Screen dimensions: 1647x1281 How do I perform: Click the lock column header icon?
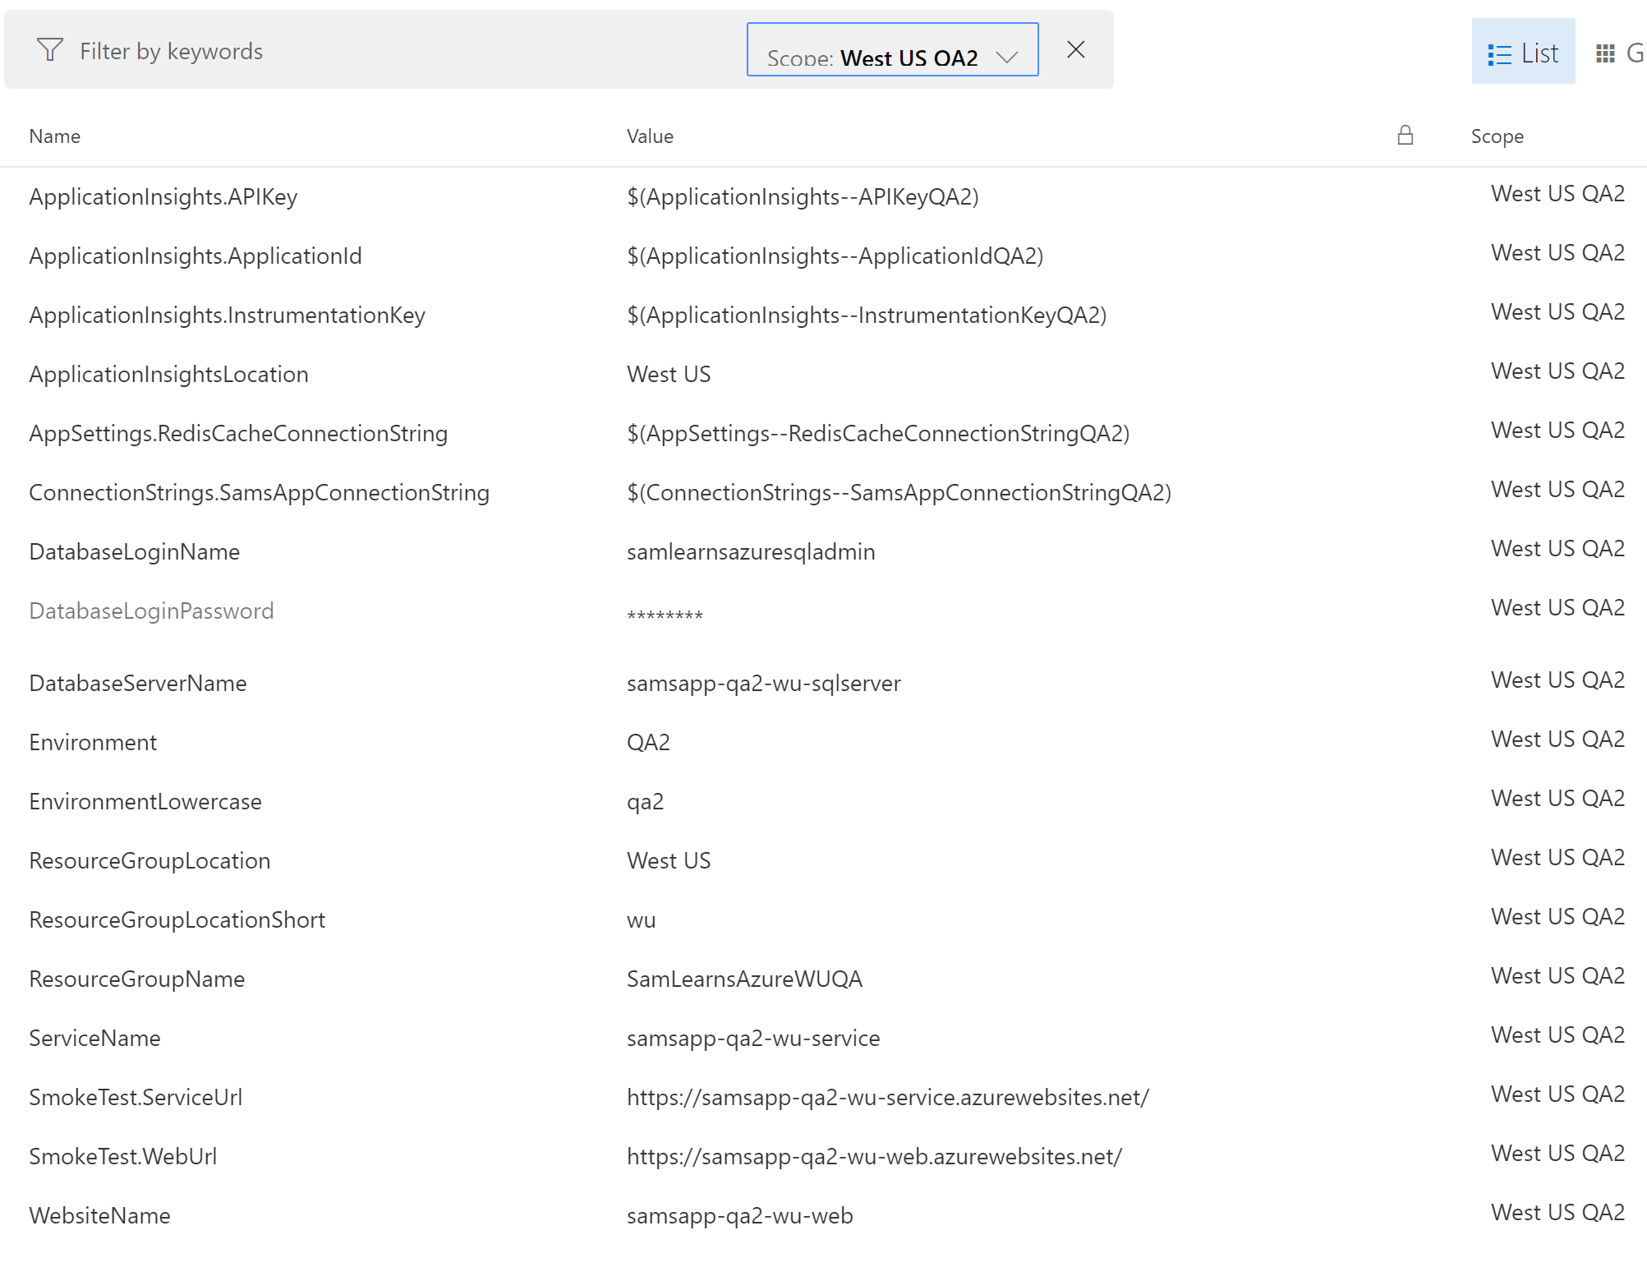(1405, 135)
